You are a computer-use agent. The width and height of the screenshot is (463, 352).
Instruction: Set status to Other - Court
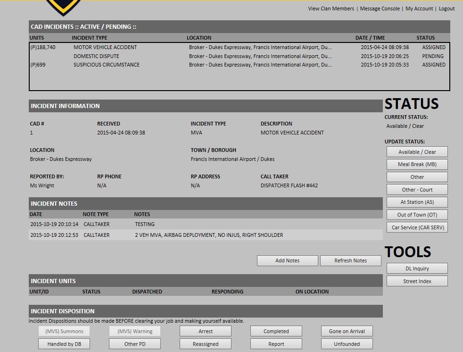coord(417,189)
